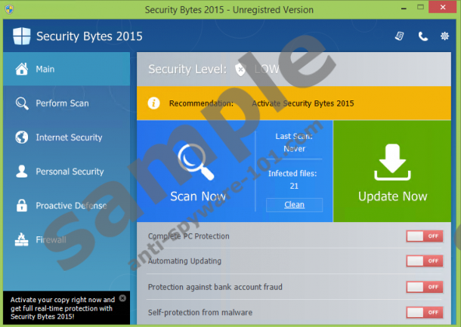Click person icon beside Personal Security

pyautogui.click(x=21, y=171)
